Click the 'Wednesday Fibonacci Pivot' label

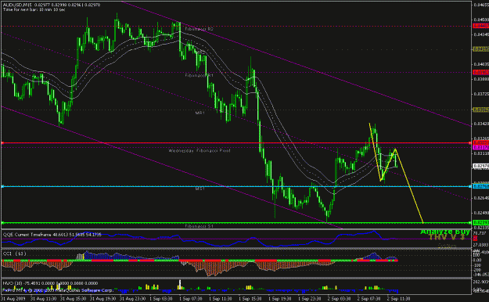click(x=200, y=151)
